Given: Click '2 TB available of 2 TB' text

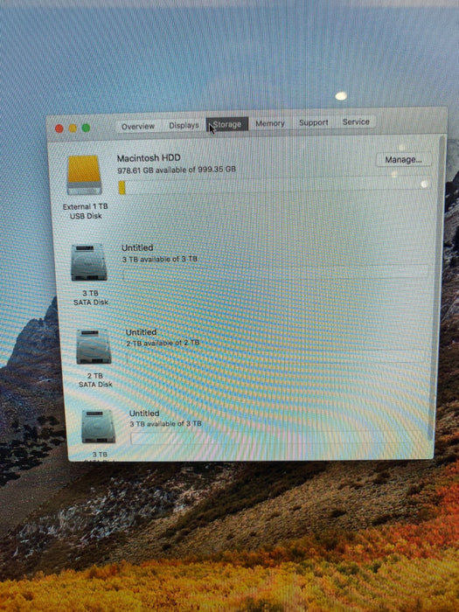Looking at the screenshot, I should pyautogui.click(x=163, y=343).
